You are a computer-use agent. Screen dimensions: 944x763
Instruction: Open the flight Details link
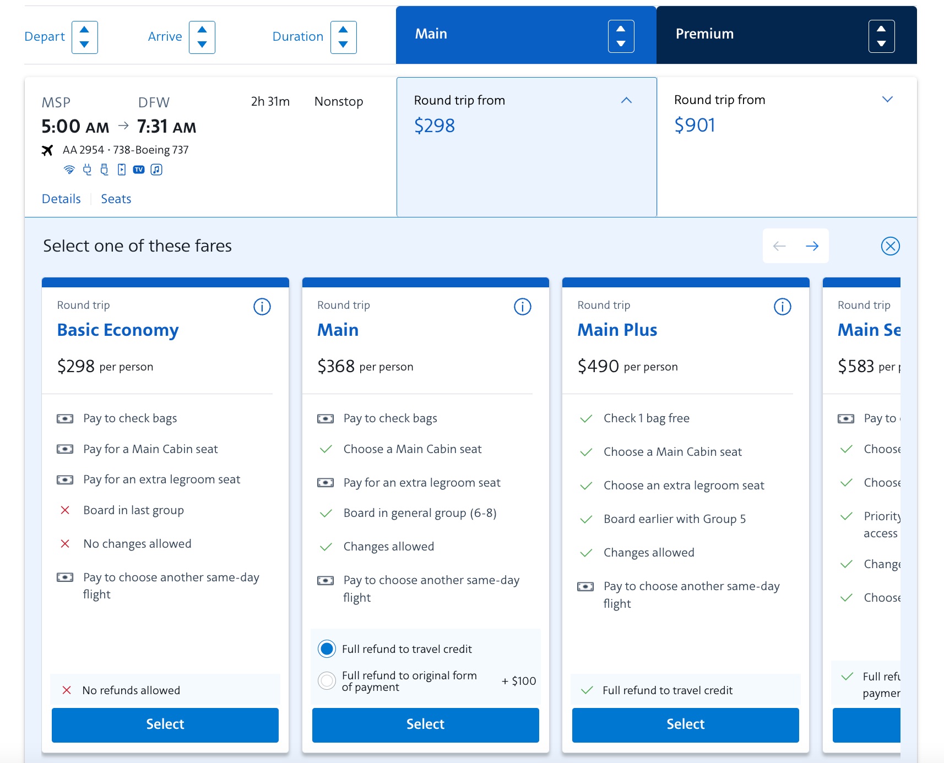pos(61,198)
